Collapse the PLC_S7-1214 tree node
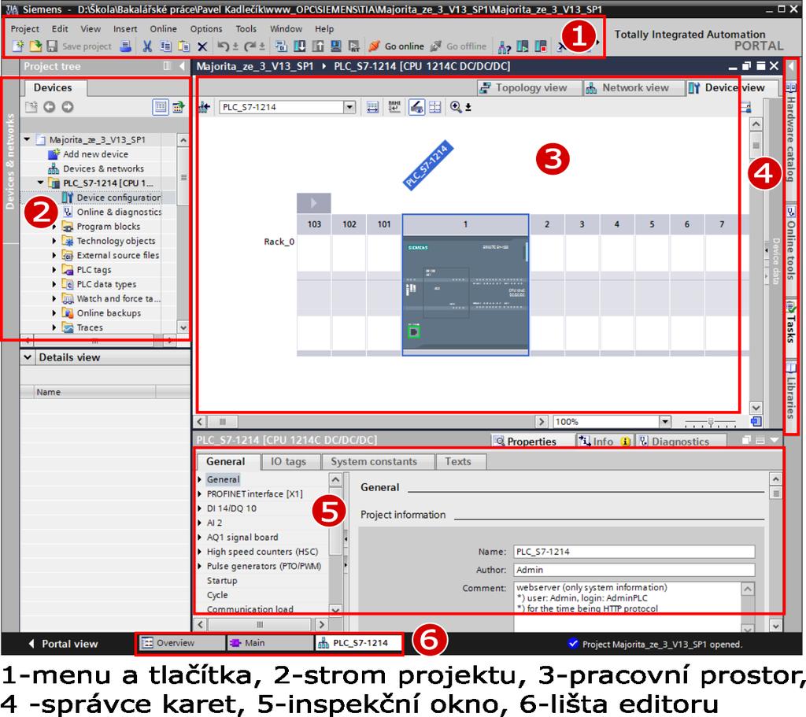The width and height of the screenshot is (806, 717). point(41,183)
